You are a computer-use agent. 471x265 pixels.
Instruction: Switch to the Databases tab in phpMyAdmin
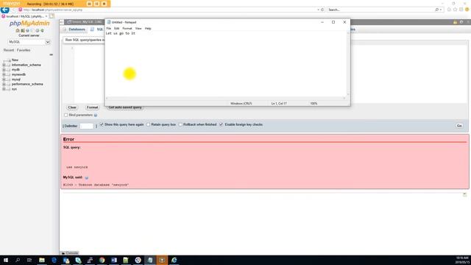tap(74, 29)
